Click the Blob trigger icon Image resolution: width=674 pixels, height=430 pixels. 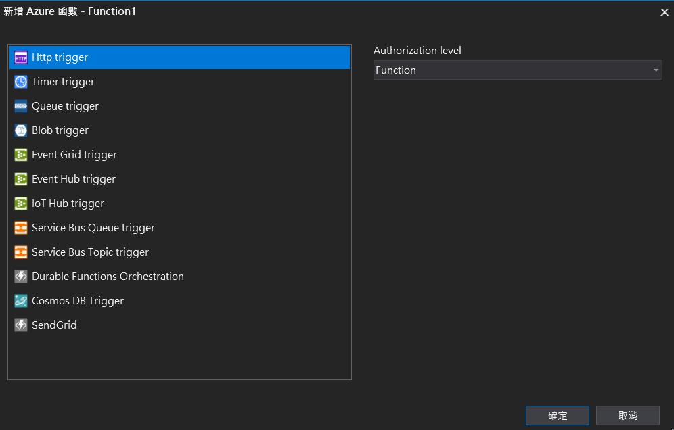coord(20,130)
